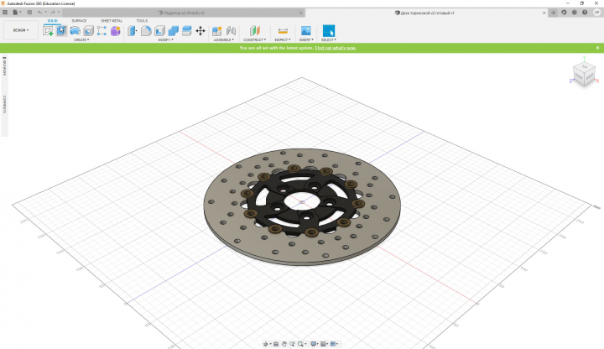The width and height of the screenshot is (604, 349).
Task: Click the extensions refresh icon near tabs
Action: click(x=564, y=13)
